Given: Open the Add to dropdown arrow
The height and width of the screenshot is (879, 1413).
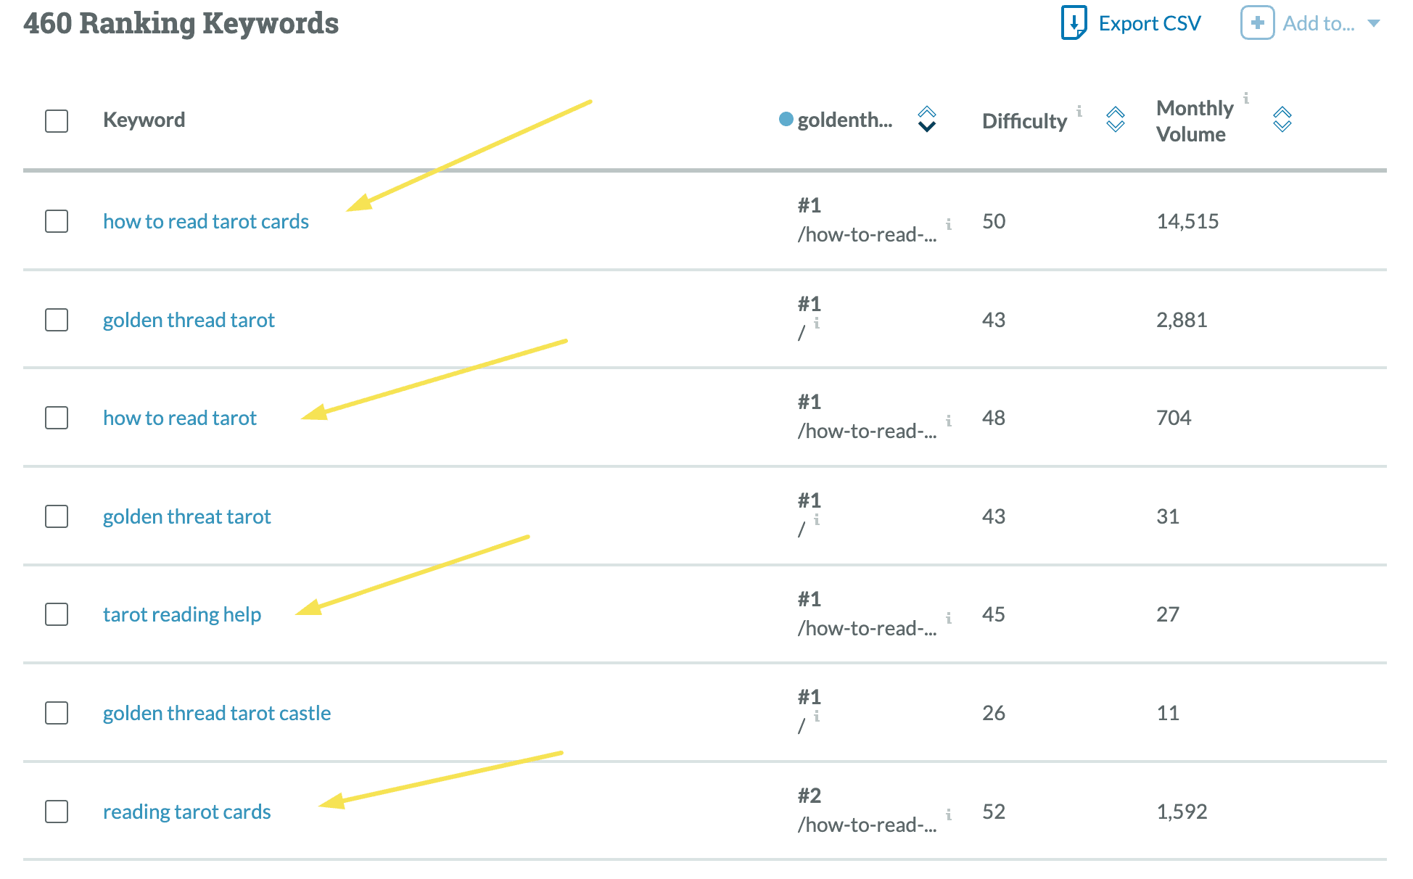Looking at the screenshot, I should click(1373, 23).
